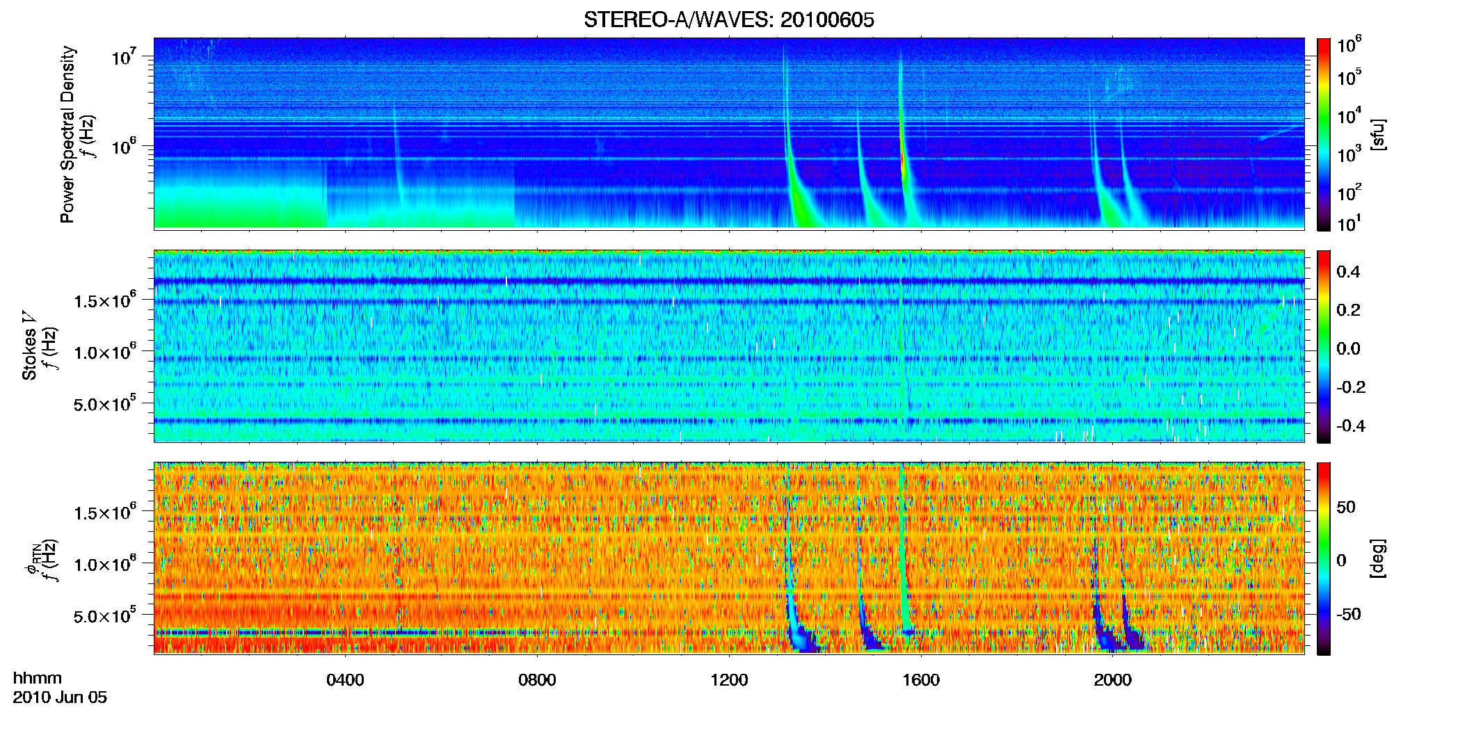Screen dimensions: 1458x751
Task: Click the 2000 time tick label
Action: tap(1113, 679)
